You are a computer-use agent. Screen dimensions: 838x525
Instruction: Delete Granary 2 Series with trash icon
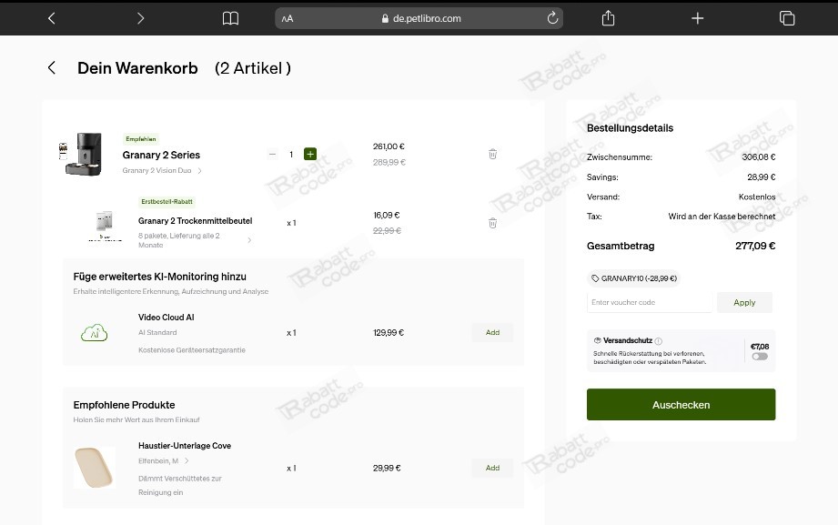493,154
